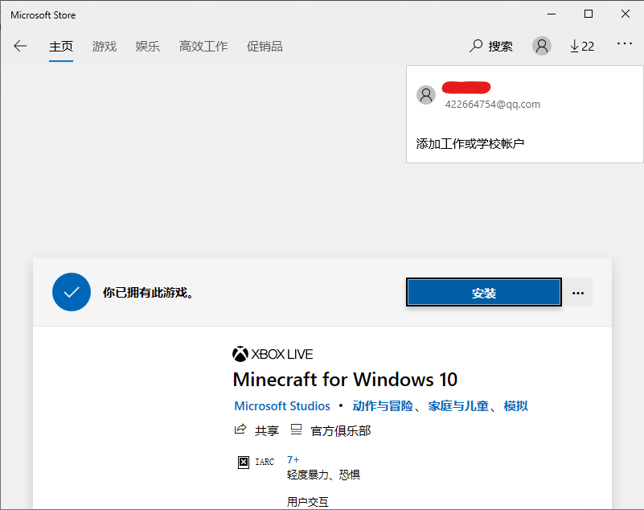Click the Xbox Live logo
644x510 pixels.
273,354
